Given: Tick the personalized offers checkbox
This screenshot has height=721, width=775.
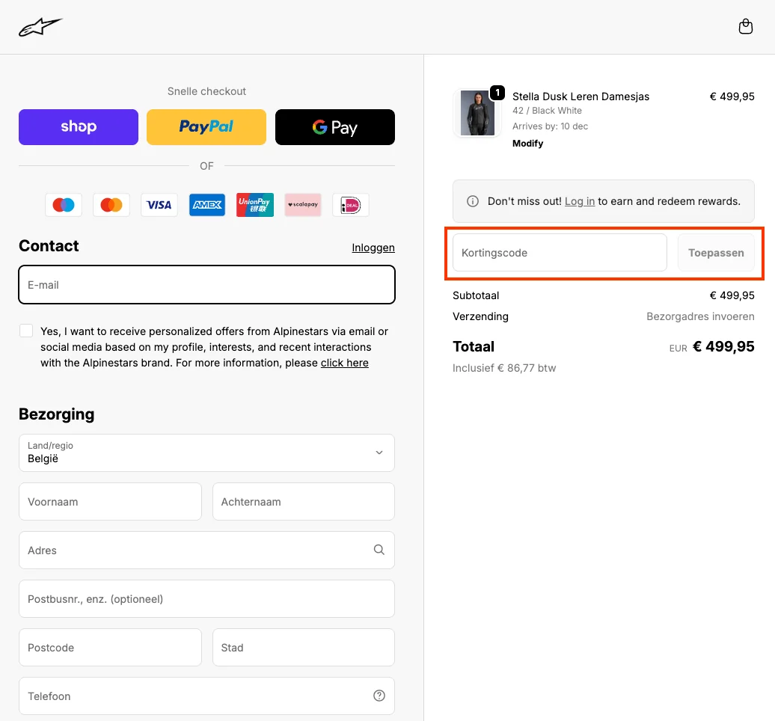Looking at the screenshot, I should (27, 331).
